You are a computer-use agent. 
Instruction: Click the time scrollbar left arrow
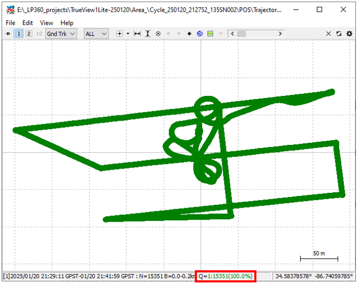tap(232, 34)
